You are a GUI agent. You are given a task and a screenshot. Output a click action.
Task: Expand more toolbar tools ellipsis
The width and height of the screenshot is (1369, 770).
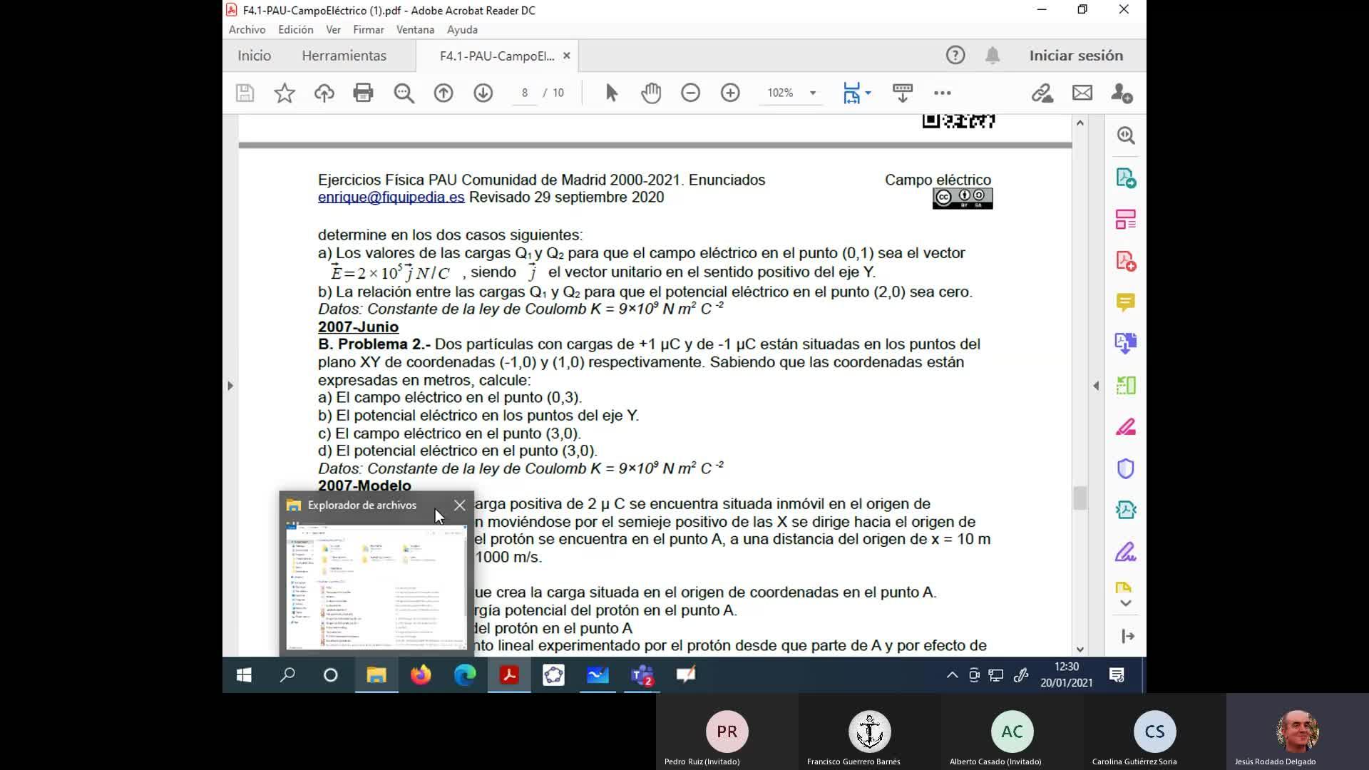pos(942,93)
